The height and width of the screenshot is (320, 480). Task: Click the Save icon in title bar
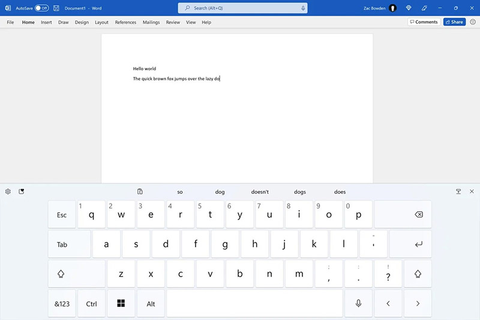[56, 8]
